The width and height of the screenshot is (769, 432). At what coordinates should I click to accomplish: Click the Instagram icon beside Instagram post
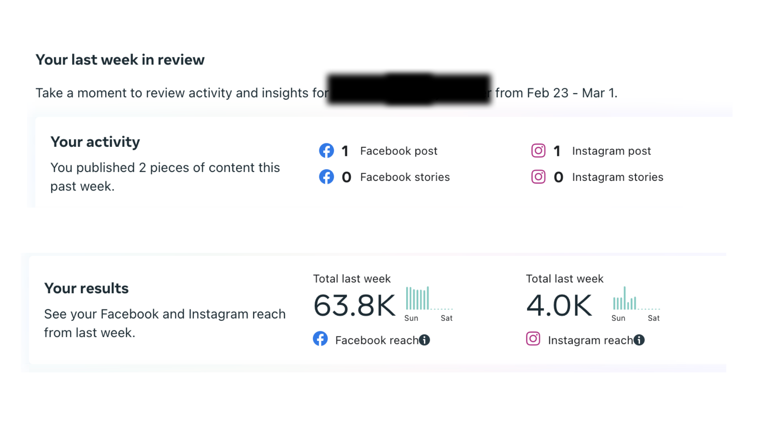pos(538,151)
